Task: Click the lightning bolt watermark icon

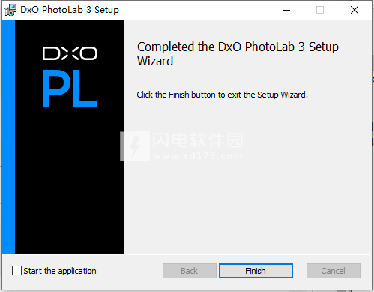Action: (135, 146)
